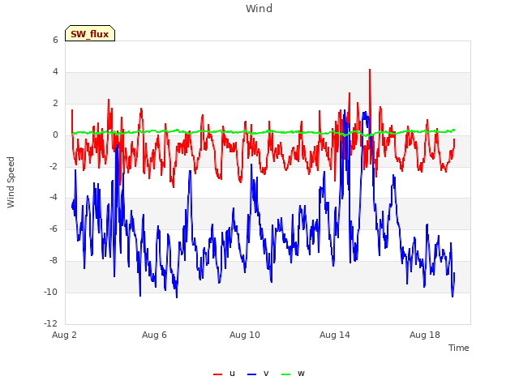519x389 pixels.
Task: Click the Aug 18 axis label
Action: (x=425, y=335)
